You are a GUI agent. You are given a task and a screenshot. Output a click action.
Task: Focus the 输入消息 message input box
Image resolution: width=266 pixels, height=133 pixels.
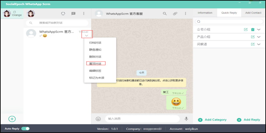click(x=142, y=119)
